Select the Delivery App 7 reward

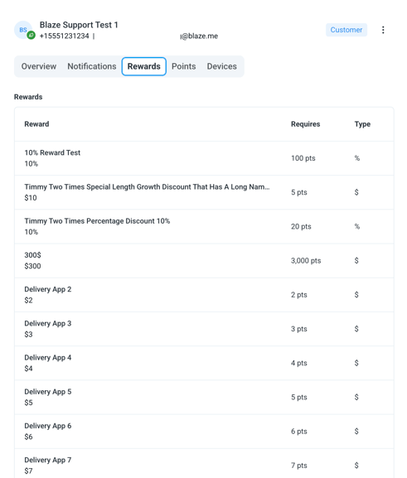click(48, 460)
